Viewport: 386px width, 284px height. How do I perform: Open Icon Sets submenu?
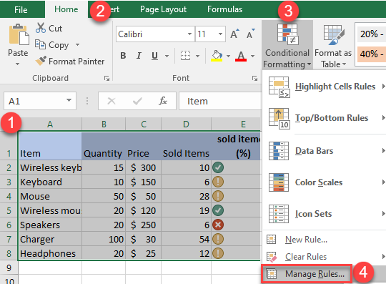coord(325,214)
